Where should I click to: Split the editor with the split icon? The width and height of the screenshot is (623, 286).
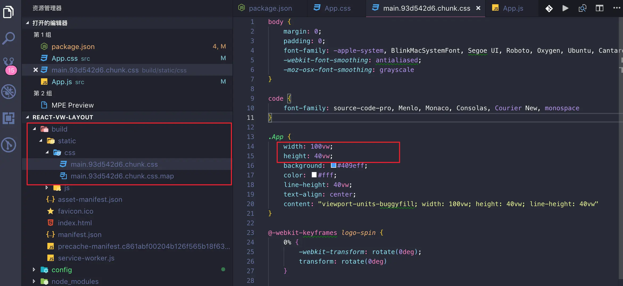click(x=600, y=8)
